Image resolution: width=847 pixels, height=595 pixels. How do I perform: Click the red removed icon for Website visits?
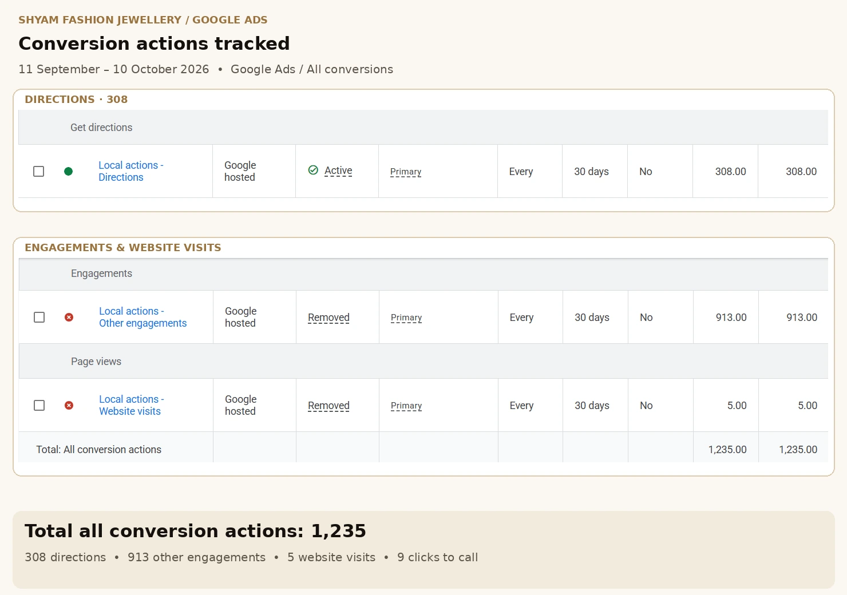click(x=69, y=406)
